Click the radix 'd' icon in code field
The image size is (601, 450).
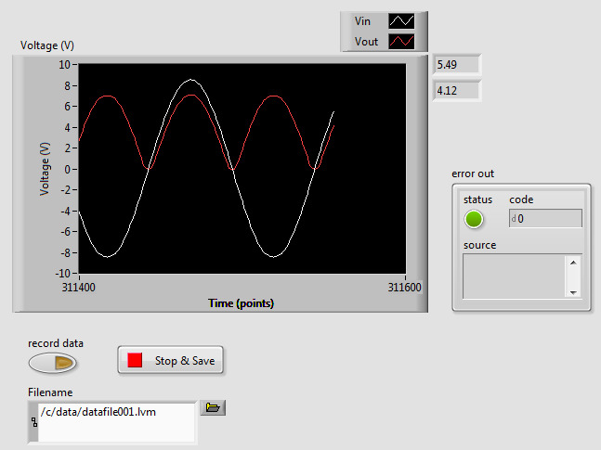pos(514,219)
